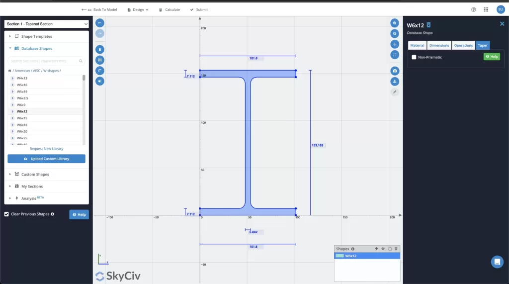Uncheck Clear Previous Shapes checkbox

click(x=6, y=214)
